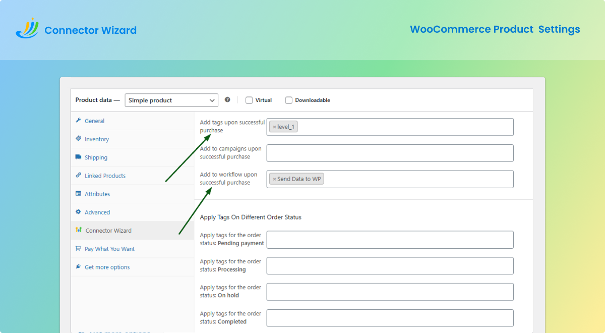Click the add to workflow field
The image size is (605, 333).
click(x=390, y=179)
